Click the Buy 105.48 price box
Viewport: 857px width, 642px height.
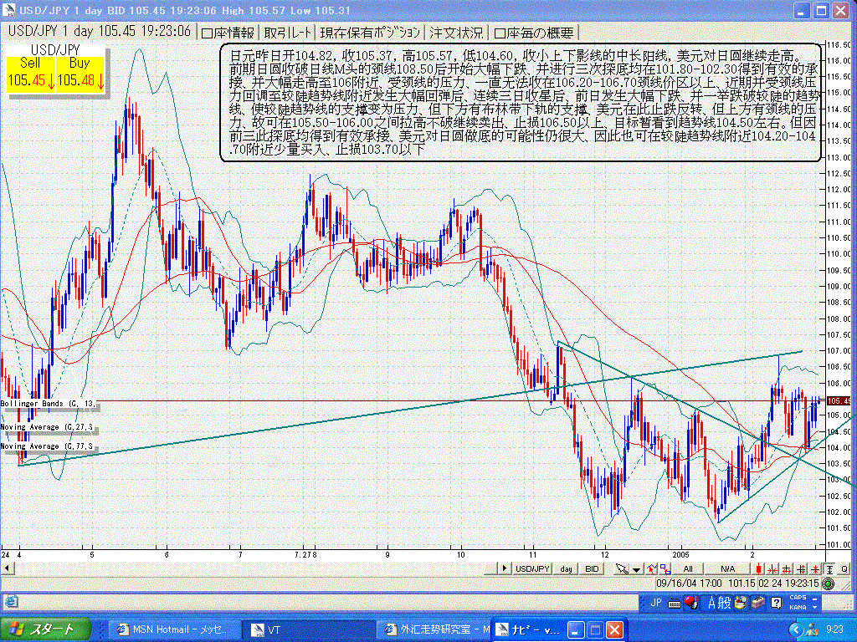(x=80, y=74)
